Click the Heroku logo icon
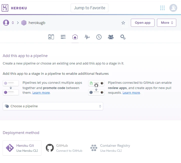The image size is (181, 163). point(5,8)
